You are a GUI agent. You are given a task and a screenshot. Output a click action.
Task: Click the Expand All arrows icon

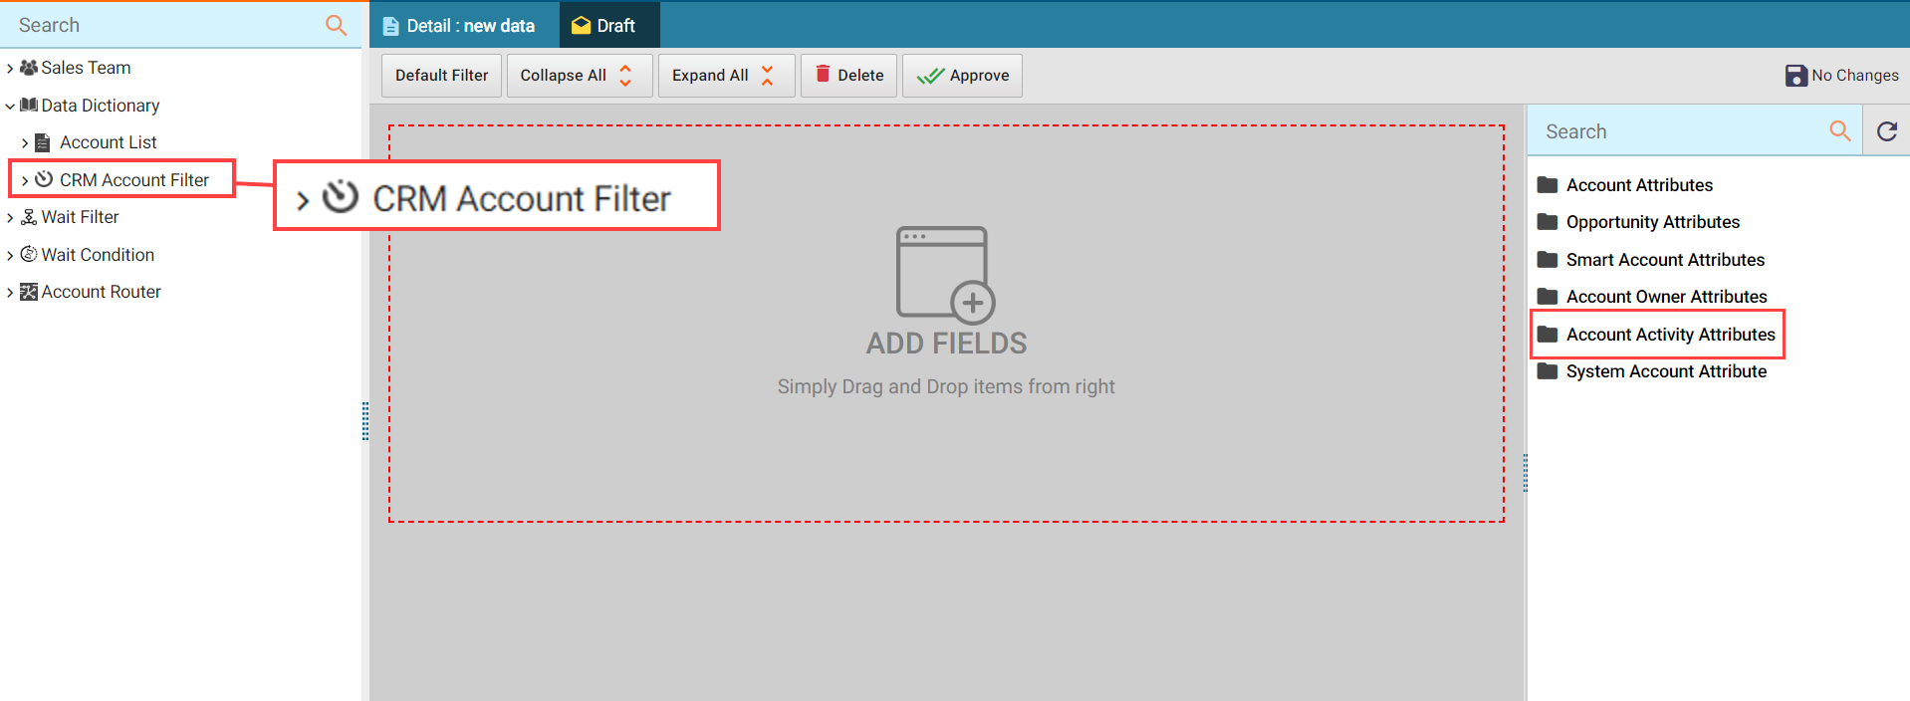(x=767, y=76)
